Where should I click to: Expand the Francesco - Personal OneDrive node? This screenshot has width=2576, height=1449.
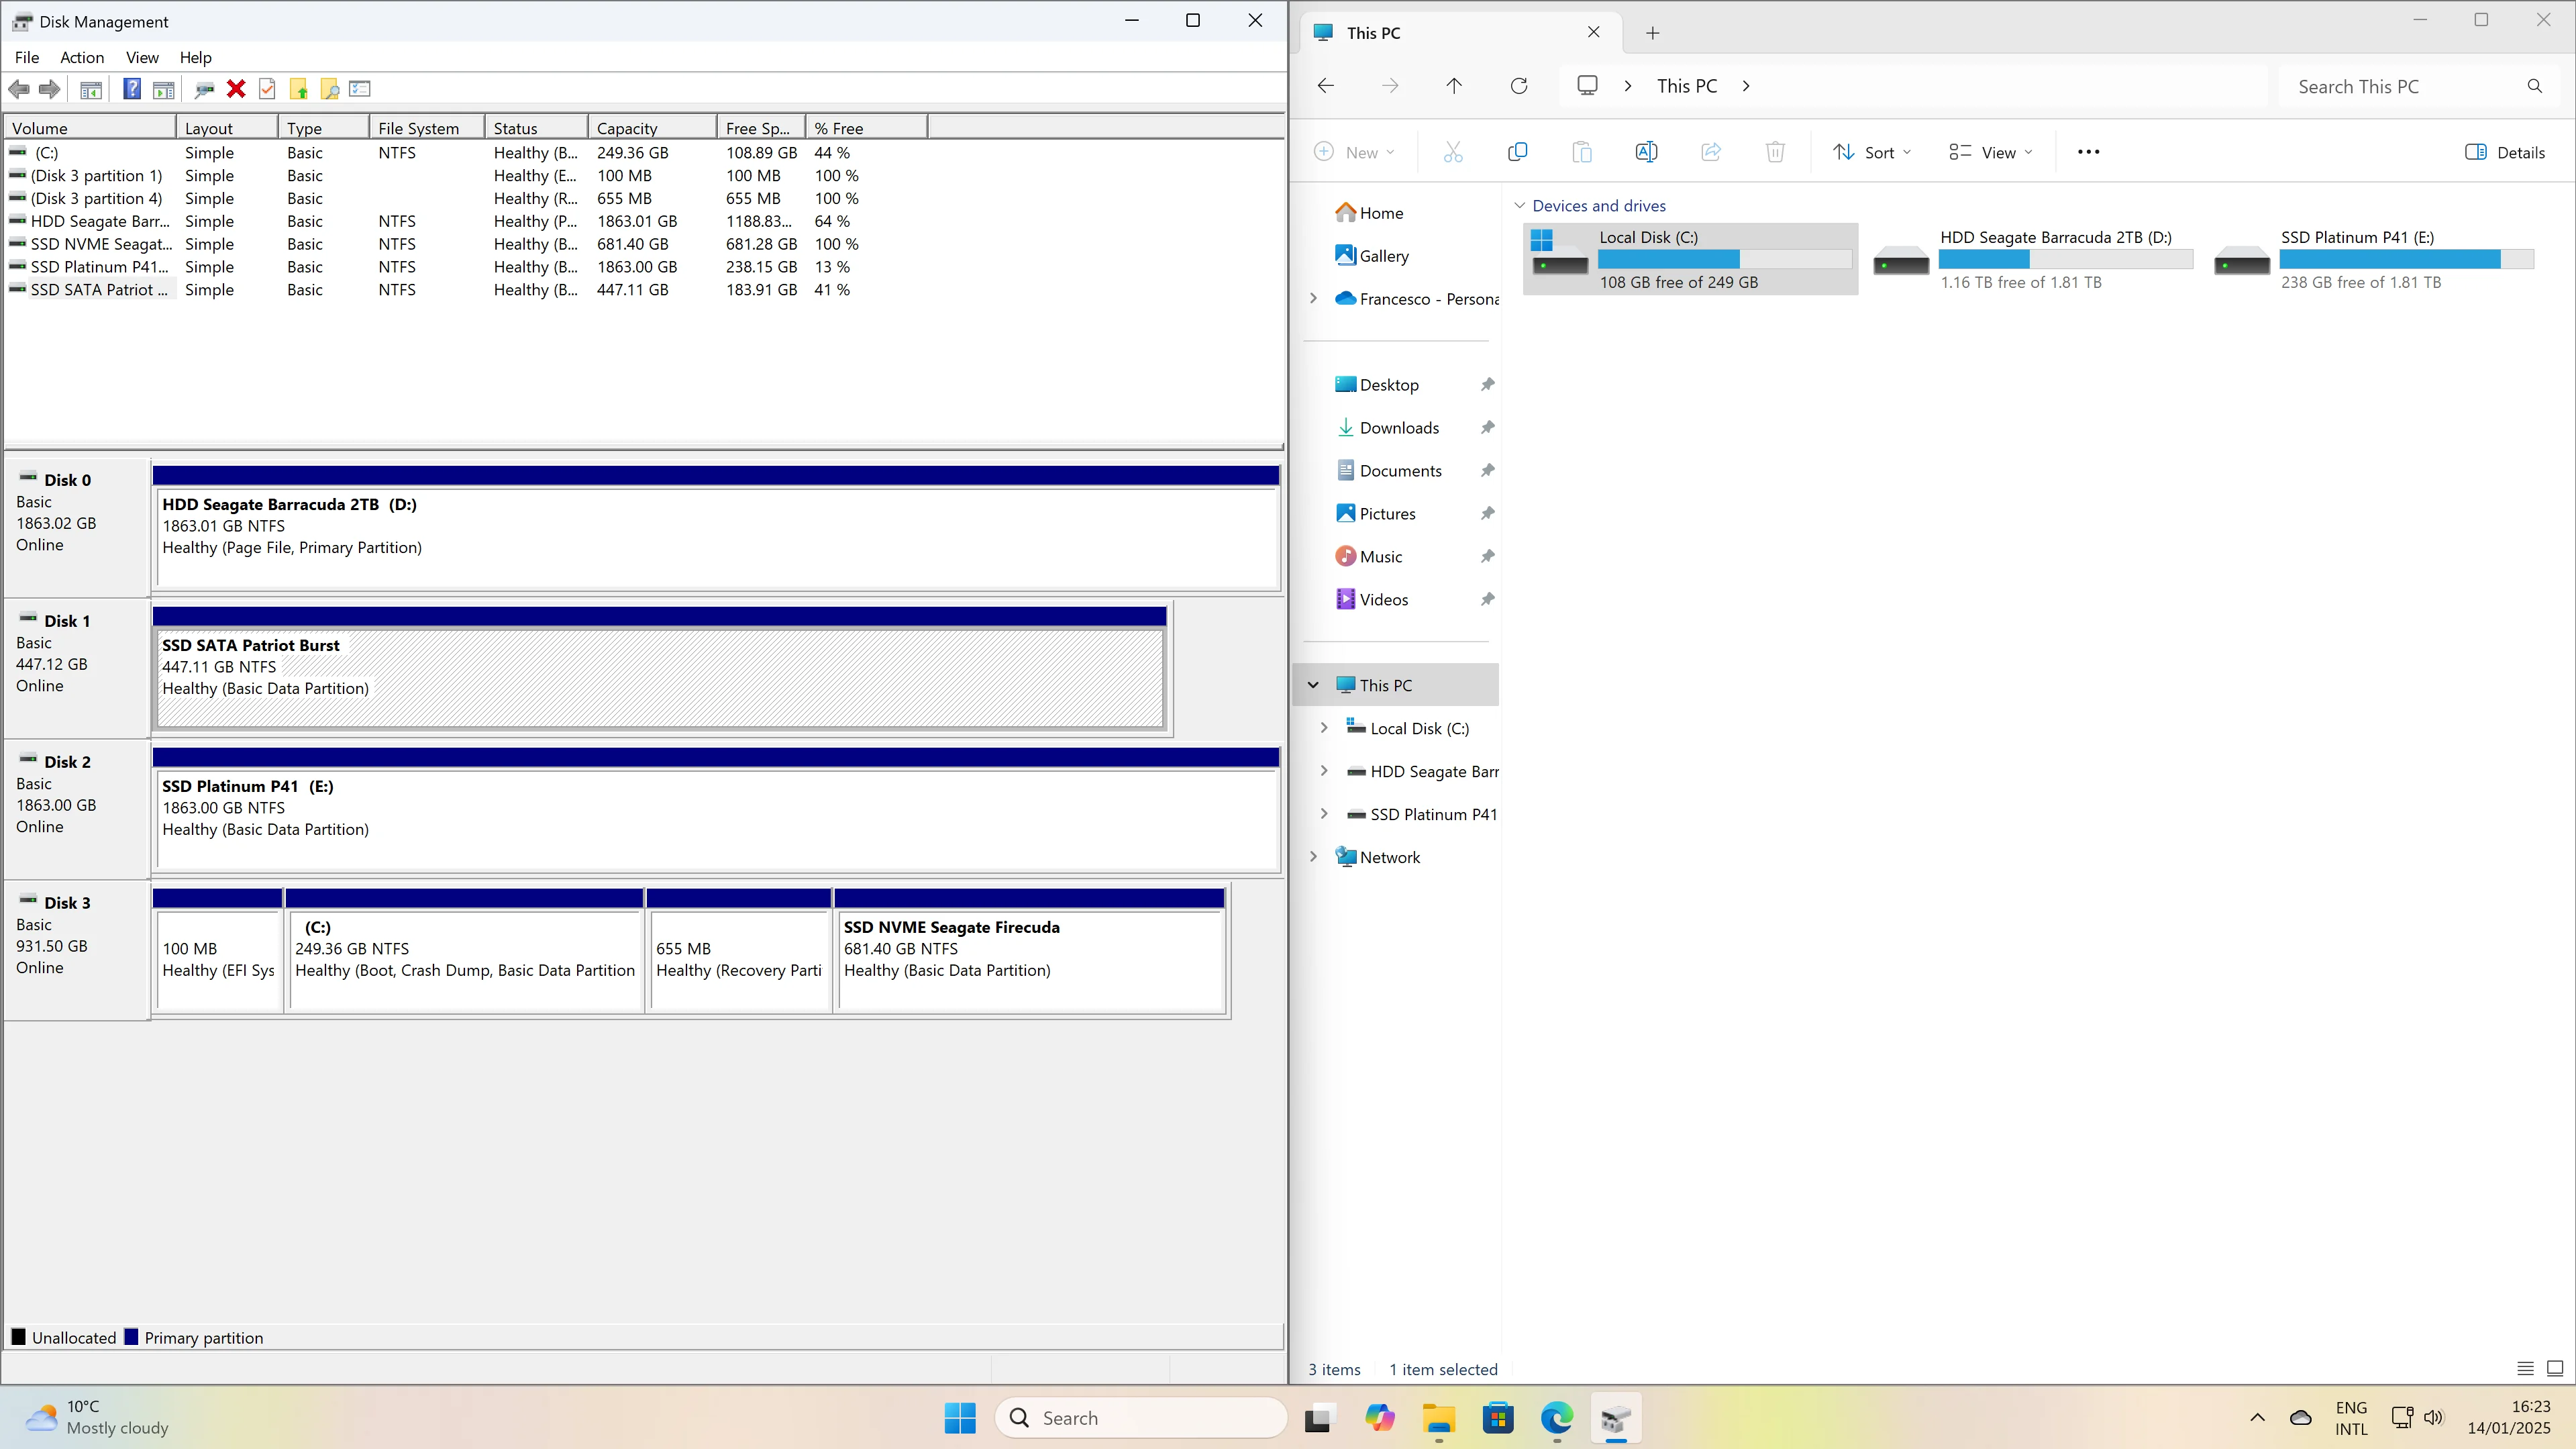(x=1313, y=298)
